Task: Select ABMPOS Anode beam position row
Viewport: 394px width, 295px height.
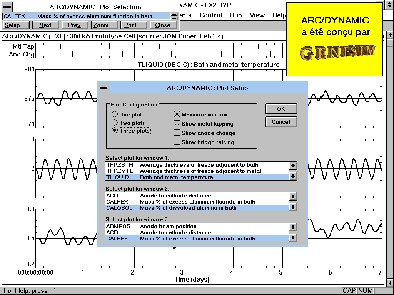Action: [x=197, y=226]
